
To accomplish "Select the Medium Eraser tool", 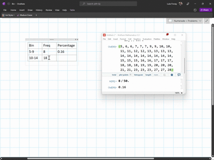I will (25, 15).
